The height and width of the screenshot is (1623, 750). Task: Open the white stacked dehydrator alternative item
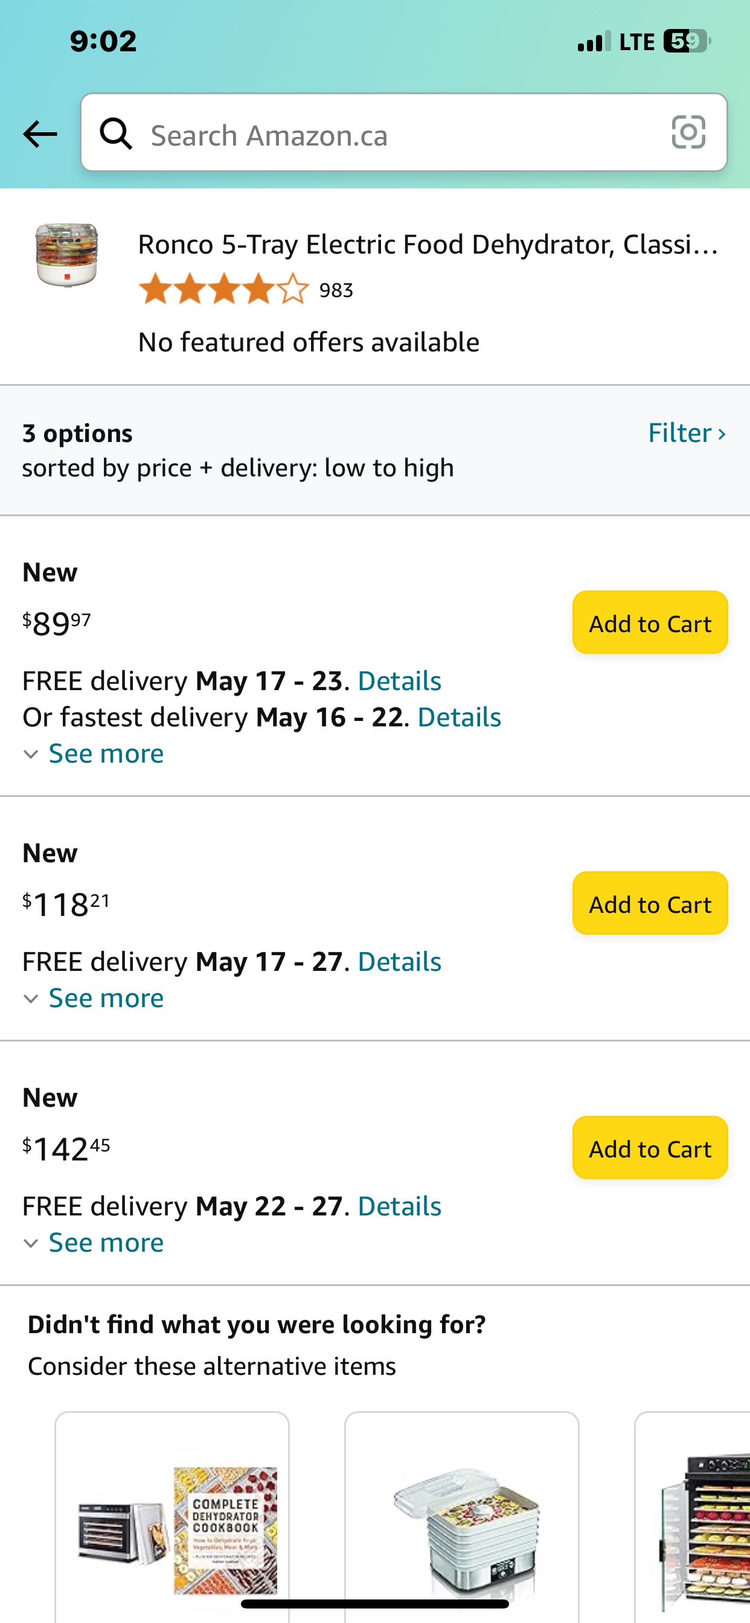(x=461, y=1525)
